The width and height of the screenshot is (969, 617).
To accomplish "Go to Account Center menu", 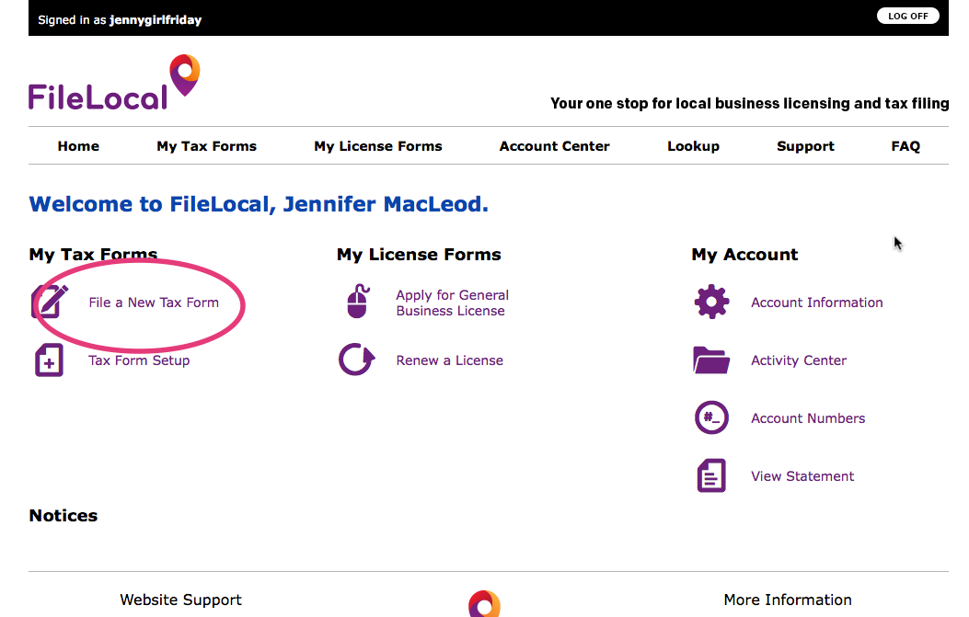I will point(554,146).
